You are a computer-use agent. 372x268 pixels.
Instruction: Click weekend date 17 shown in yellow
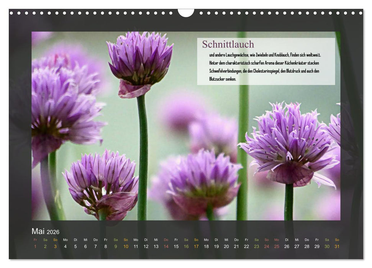pos(196,247)
